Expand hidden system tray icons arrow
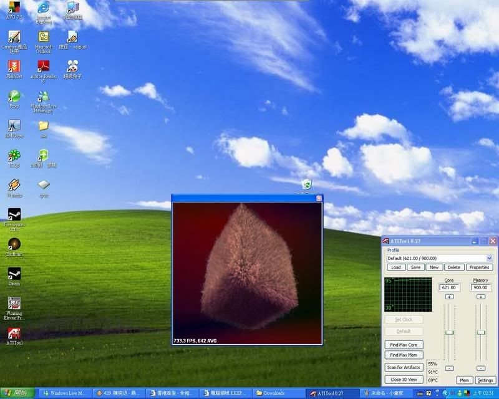 tap(445, 393)
